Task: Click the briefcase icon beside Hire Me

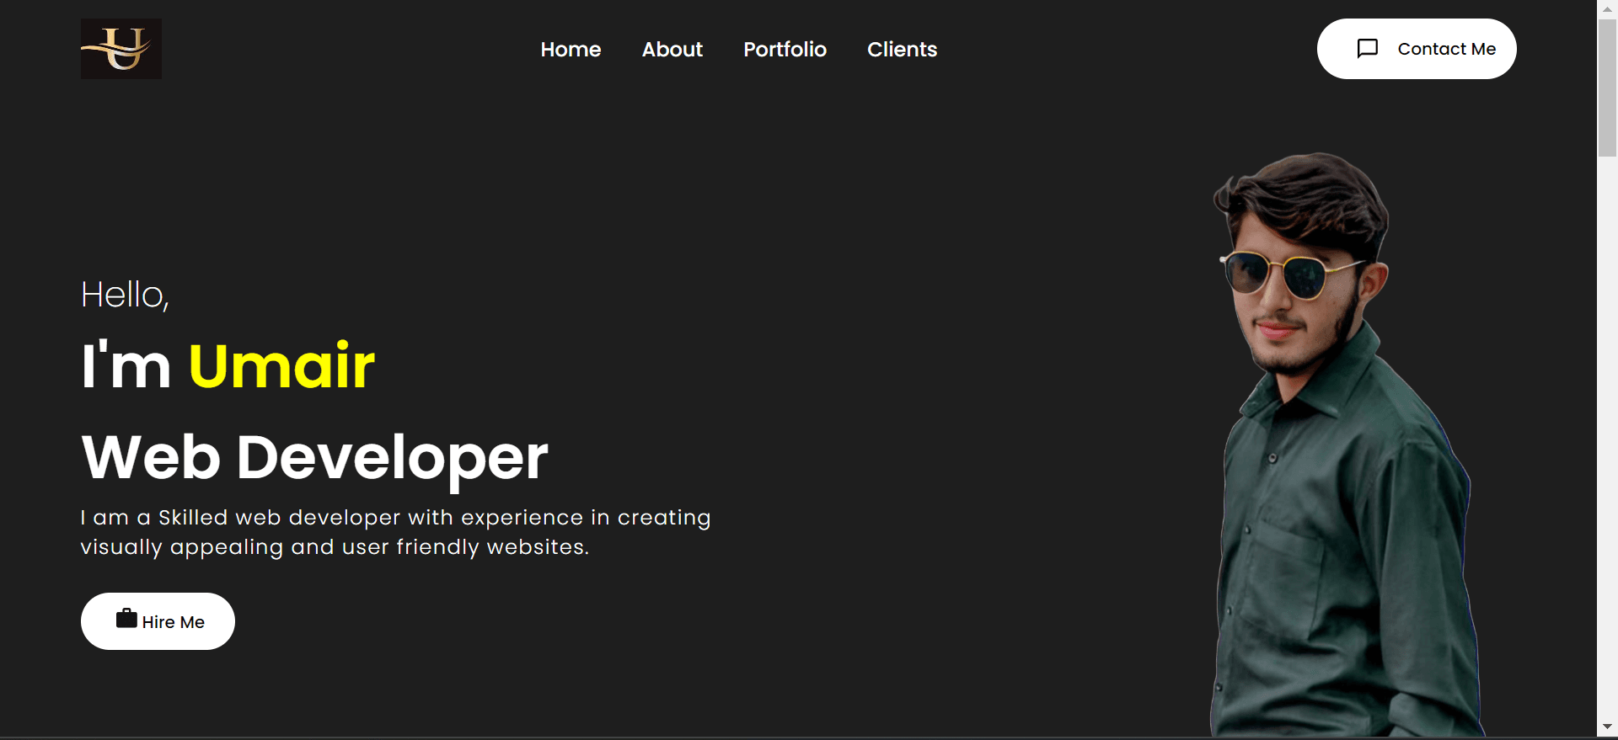Action: tap(126, 619)
